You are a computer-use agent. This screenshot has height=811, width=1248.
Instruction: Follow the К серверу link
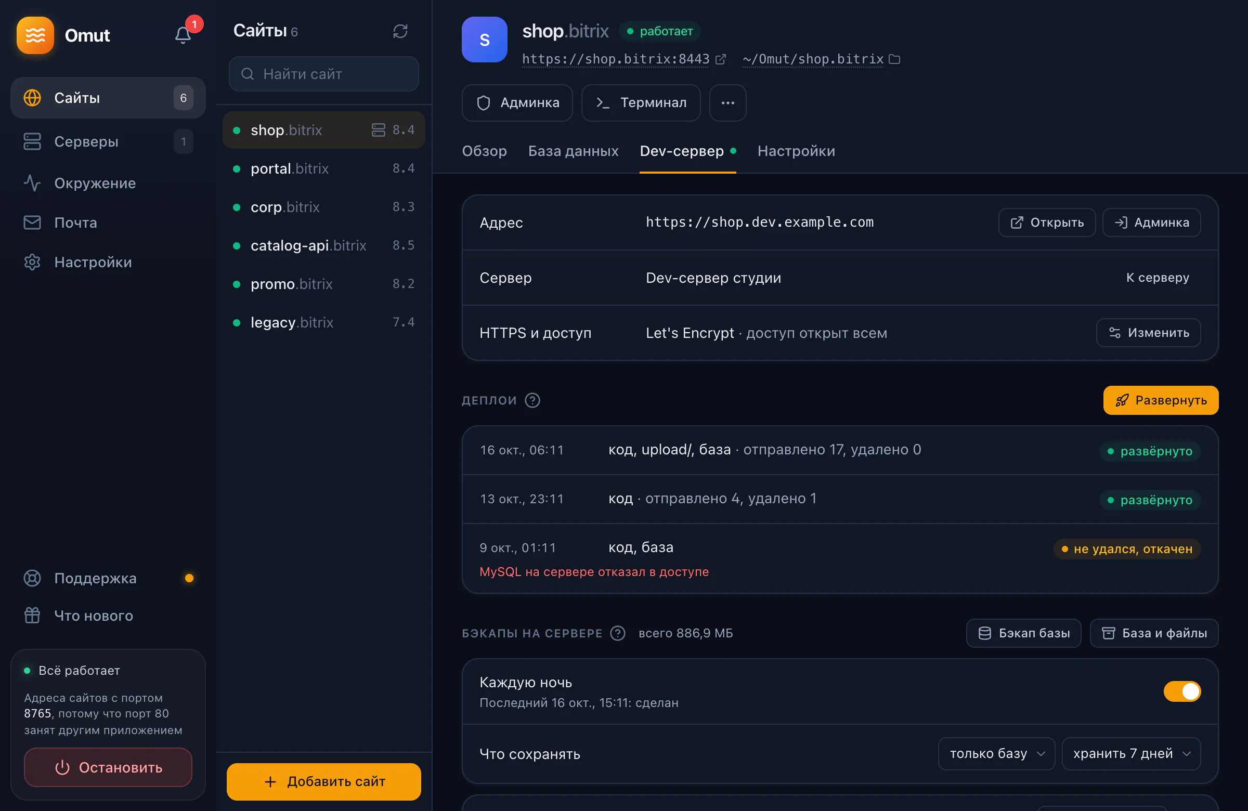pos(1158,278)
